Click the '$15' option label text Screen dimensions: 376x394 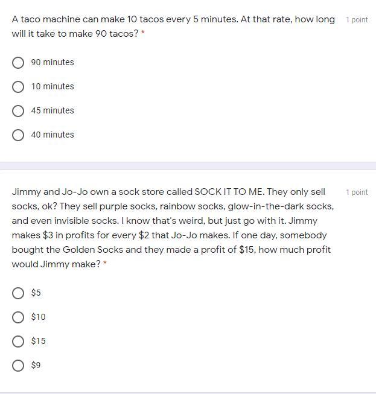[x=38, y=342]
